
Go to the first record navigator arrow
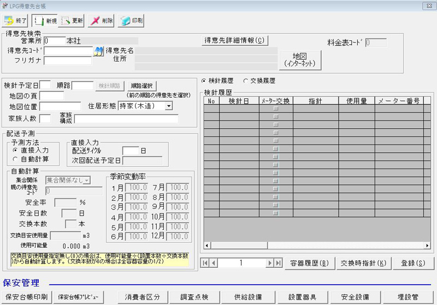click(x=206, y=263)
